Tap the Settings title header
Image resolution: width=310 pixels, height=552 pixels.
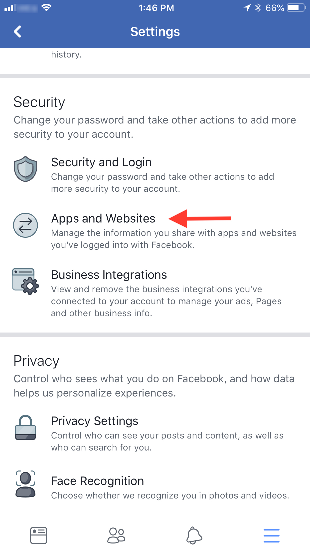pyautogui.click(x=155, y=32)
